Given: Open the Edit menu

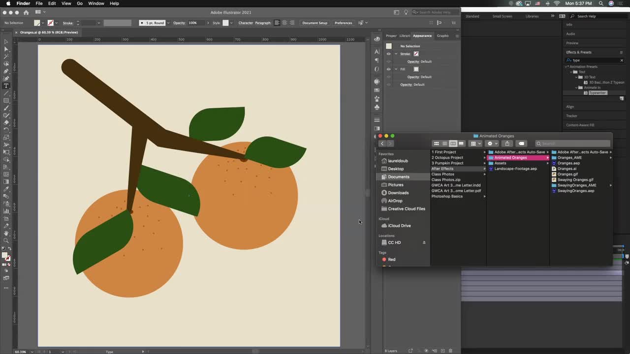Looking at the screenshot, I should click(52, 3).
